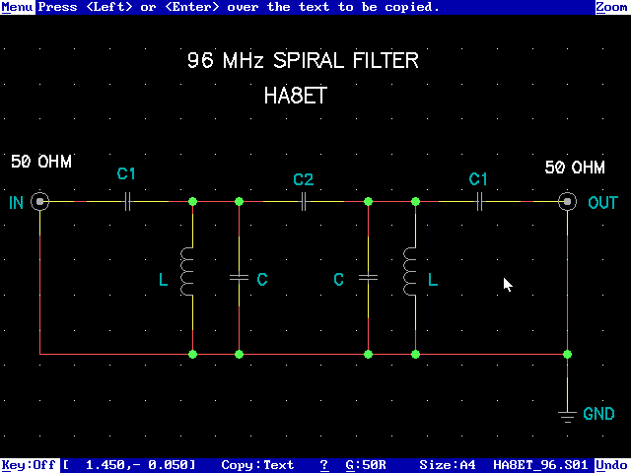Click the OUT connector symbol
This screenshot has width=631, height=473.
(x=567, y=202)
